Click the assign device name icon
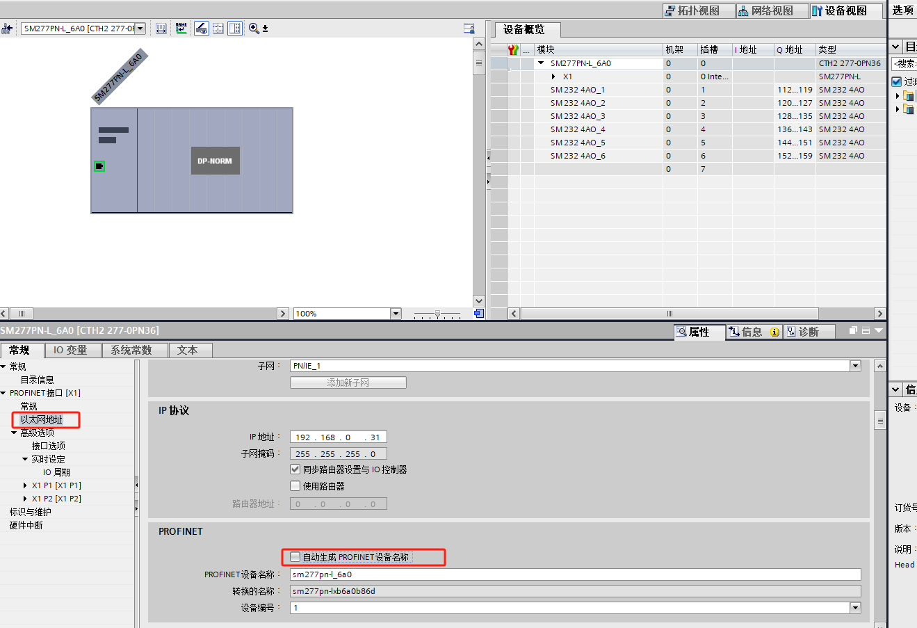Viewport: 917px width, 628px height. (181, 29)
